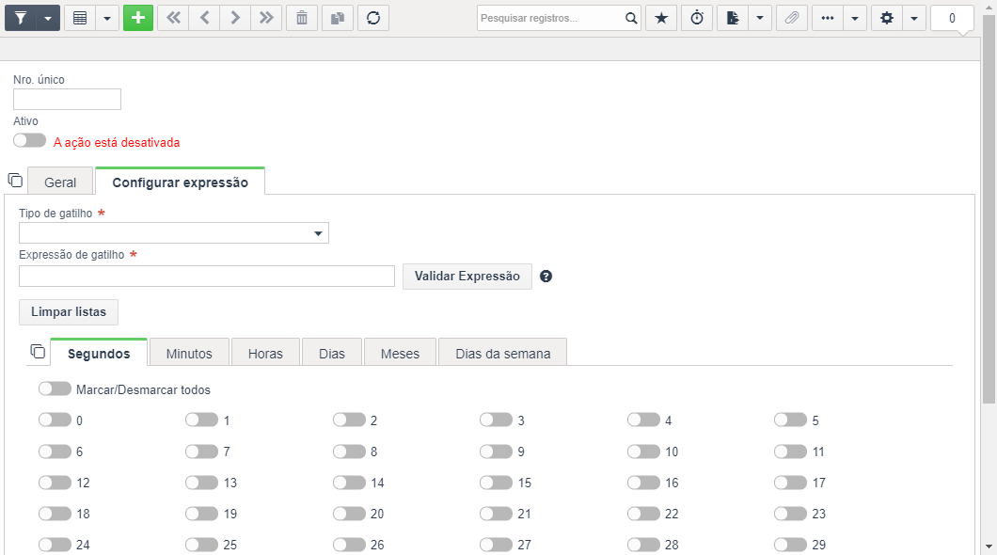This screenshot has width=997, height=555.
Task: Enable the second 24 toggle
Action: [x=55, y=545]
